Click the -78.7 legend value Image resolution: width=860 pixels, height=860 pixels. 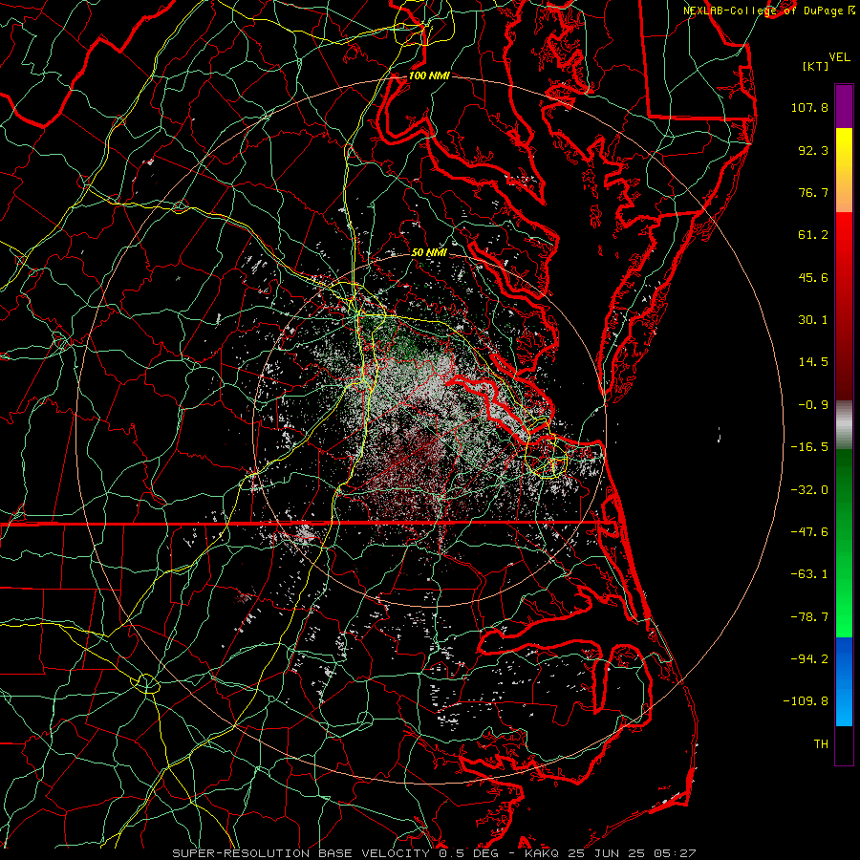pos(809,617)
